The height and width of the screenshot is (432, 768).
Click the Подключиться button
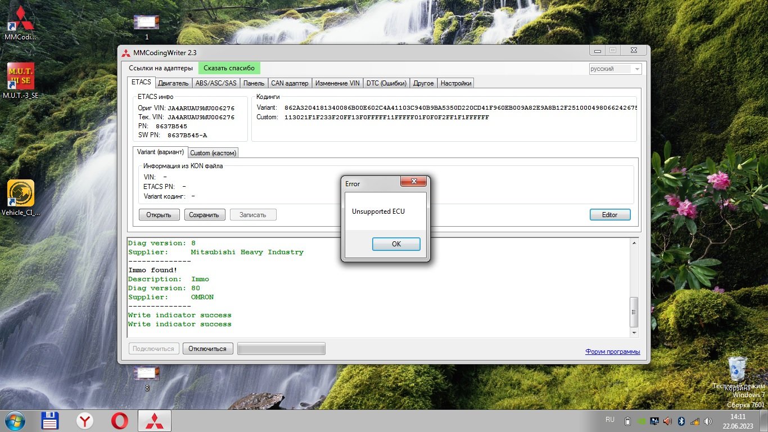click(153, 349)
